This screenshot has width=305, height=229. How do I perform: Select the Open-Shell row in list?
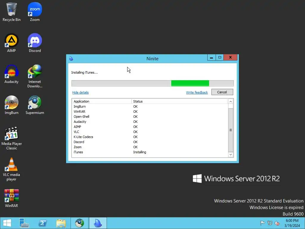pyautogui.click(x=150, y=117)
